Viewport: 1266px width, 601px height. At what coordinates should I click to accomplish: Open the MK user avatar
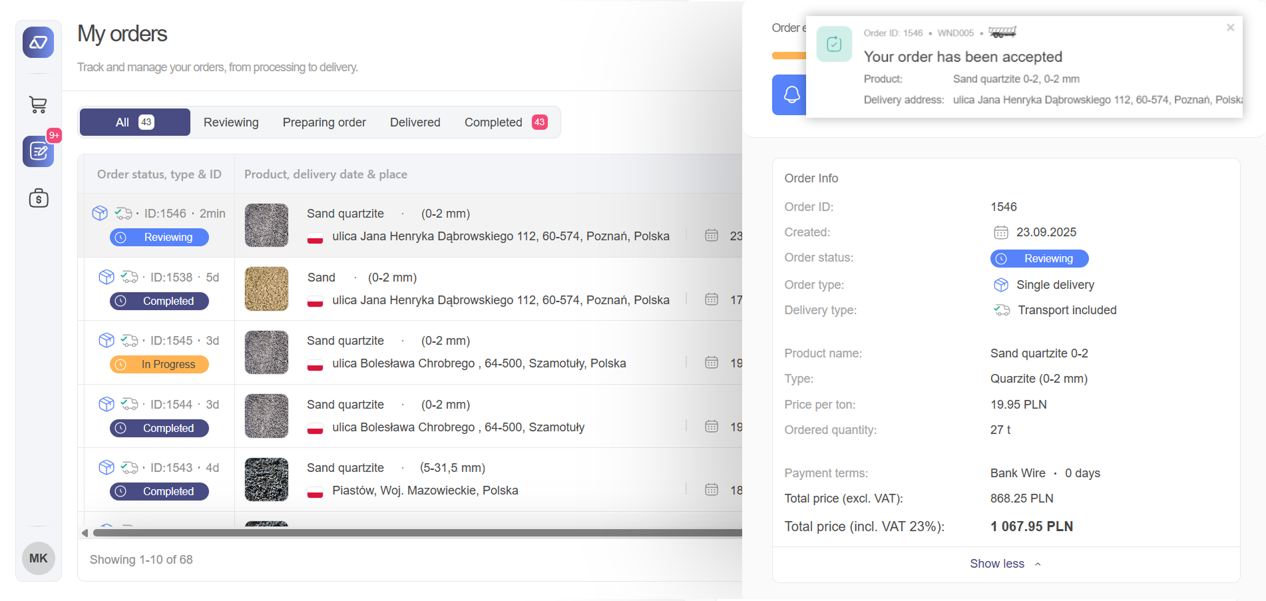point(38,558)
